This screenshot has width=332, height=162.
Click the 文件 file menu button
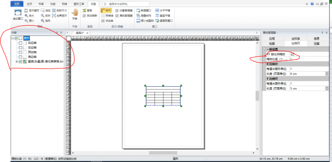17,4
